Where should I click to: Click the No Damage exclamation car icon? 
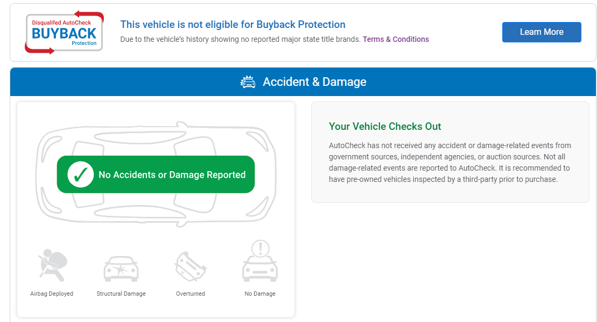click(260, 261)
